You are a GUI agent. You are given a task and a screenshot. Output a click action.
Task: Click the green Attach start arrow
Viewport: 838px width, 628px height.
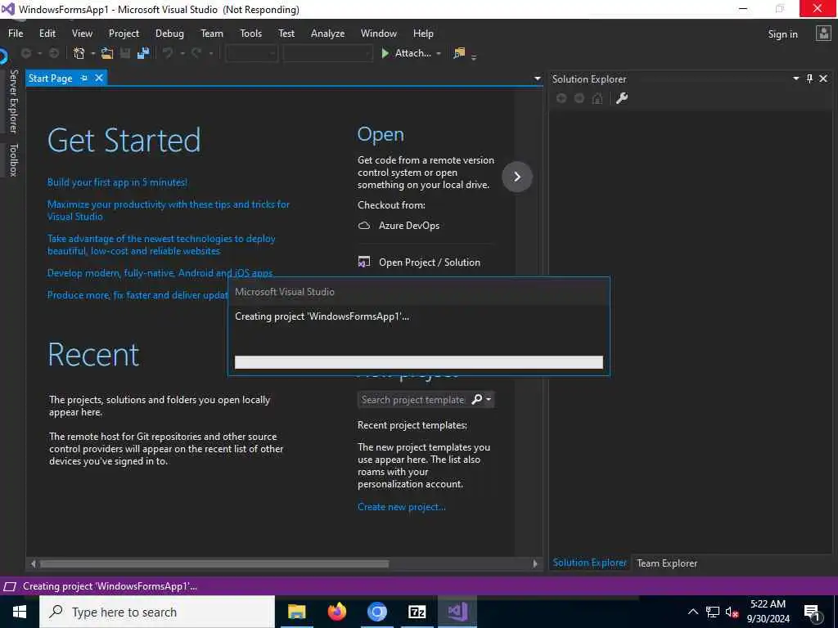click(x=385, y=53)
